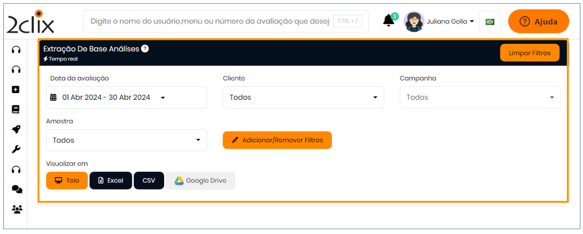The height and width of the screenshot is (234, 583).
Task: Click the question mark beside Extração De Base Análises
Action: (x=145, y=49)
